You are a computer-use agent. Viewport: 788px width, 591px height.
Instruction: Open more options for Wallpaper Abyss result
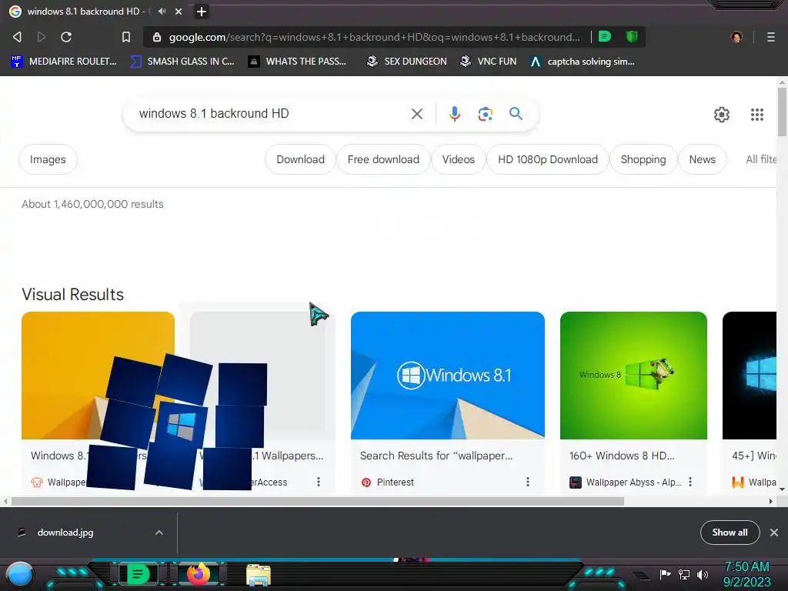[x=690, y=482]
